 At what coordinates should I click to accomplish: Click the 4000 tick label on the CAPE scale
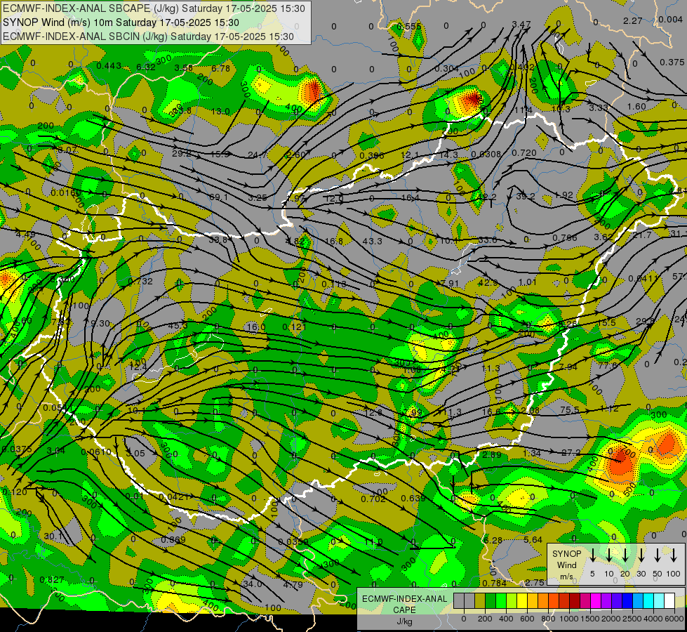click(653, 619)
